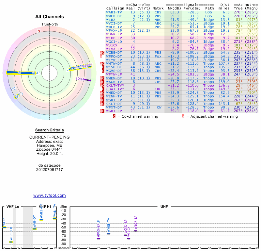Click the www.tvfool.com link

tap(49, 195)
